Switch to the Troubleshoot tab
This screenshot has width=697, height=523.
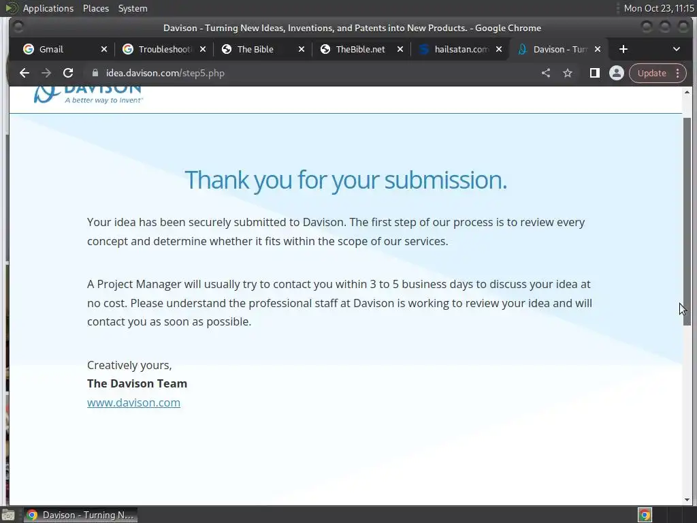[x=165, y=49]
